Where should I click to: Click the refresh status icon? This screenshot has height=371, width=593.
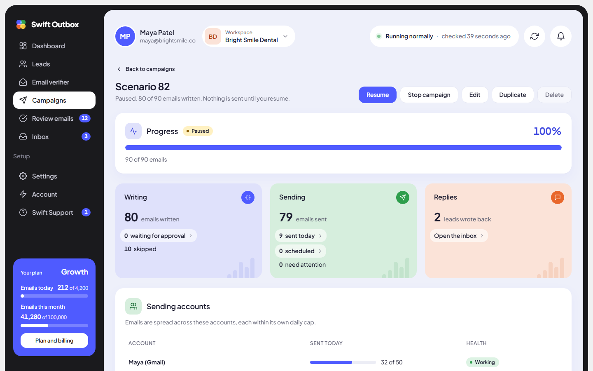tap(535, 36)
